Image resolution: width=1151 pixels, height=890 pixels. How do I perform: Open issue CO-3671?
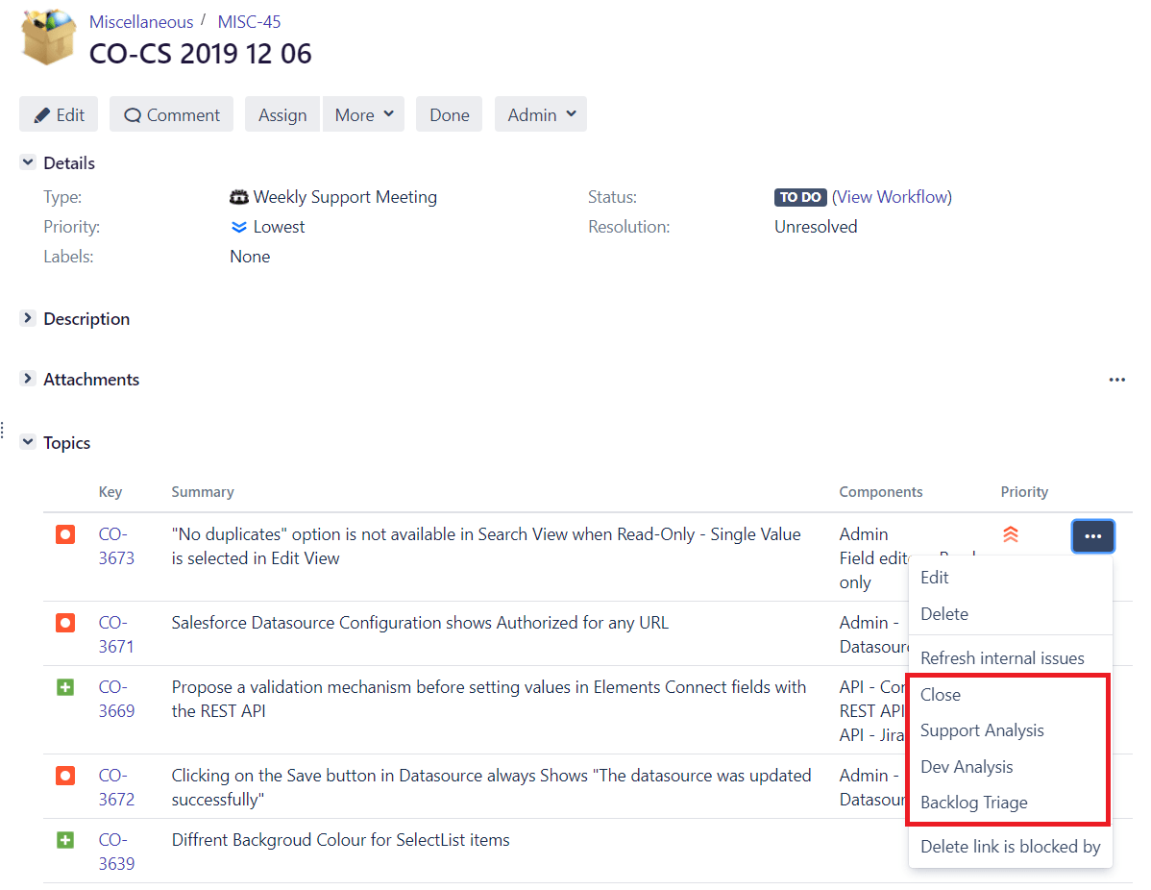[116, 634]
